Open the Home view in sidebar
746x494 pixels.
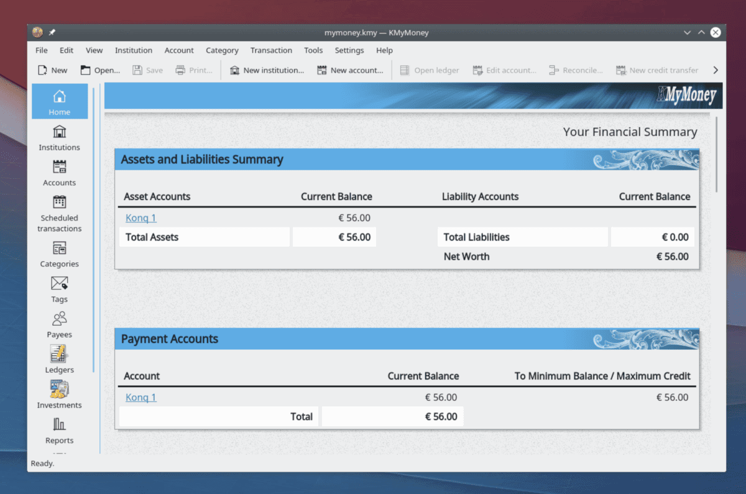[60, 101]
